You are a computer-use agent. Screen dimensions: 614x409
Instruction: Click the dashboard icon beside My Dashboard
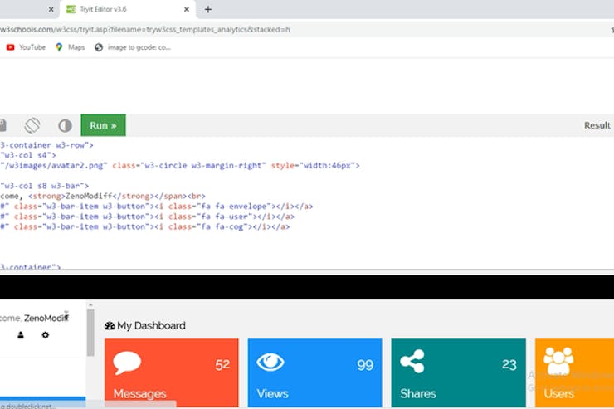[110, 326]
